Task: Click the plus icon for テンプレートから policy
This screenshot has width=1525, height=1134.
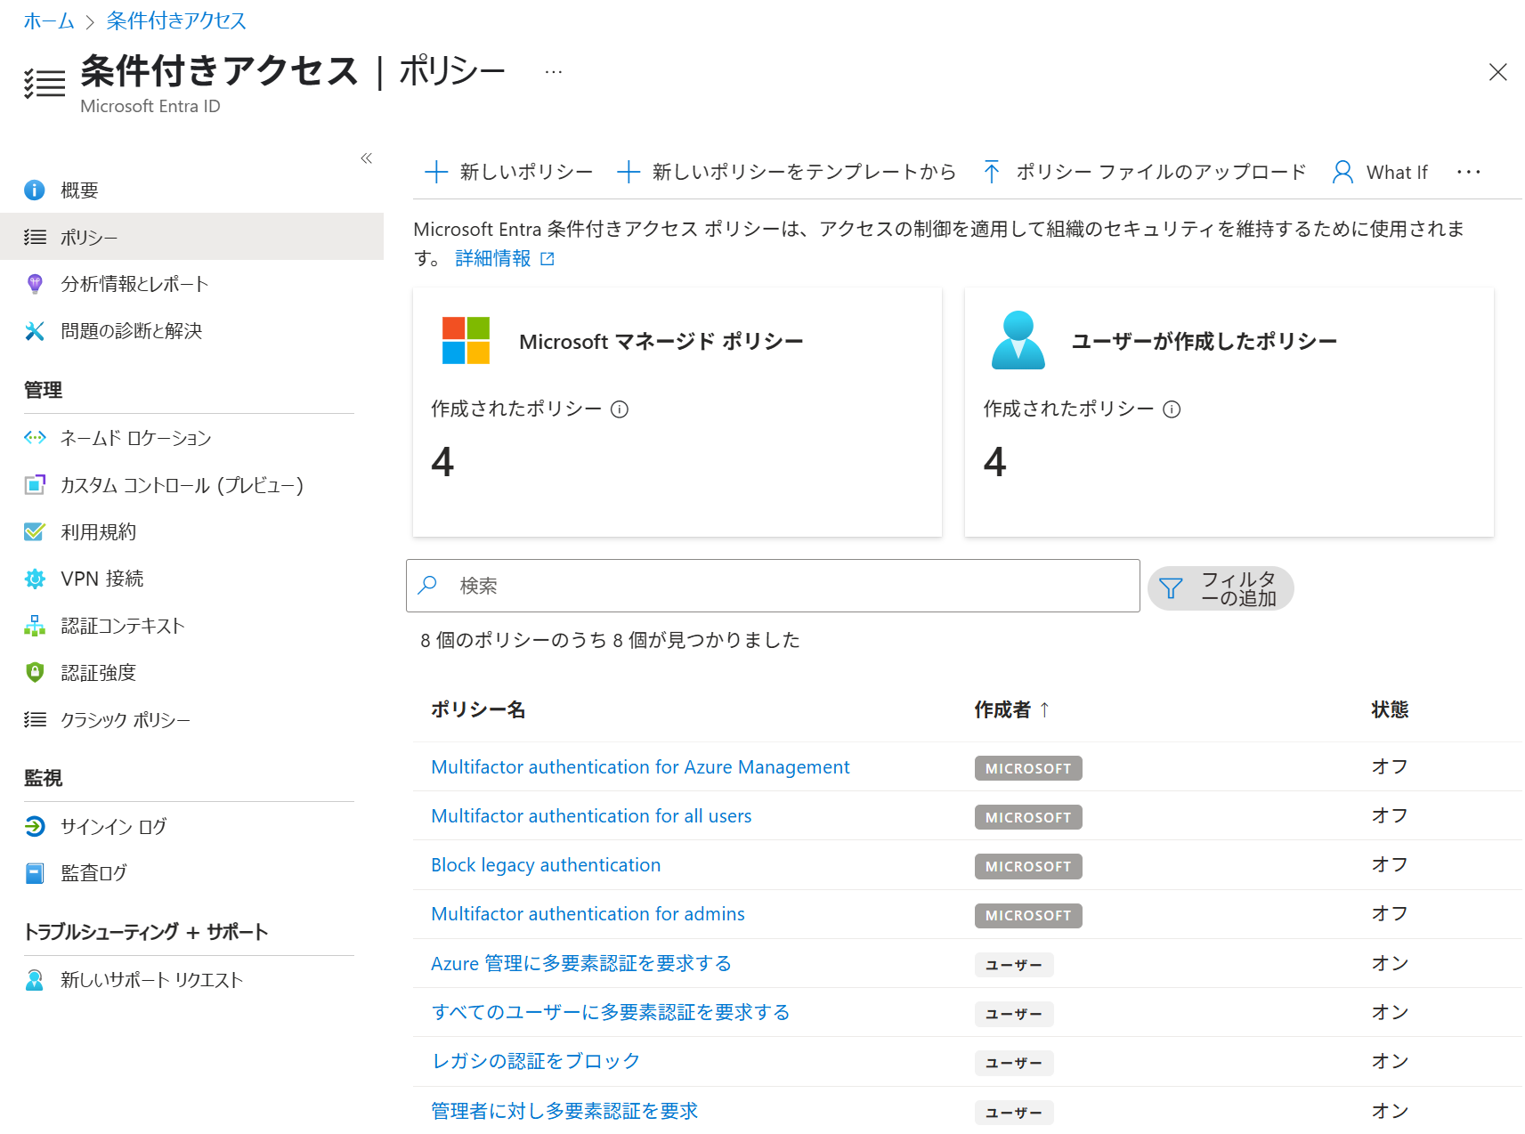Action: click(x=629, y=172)
